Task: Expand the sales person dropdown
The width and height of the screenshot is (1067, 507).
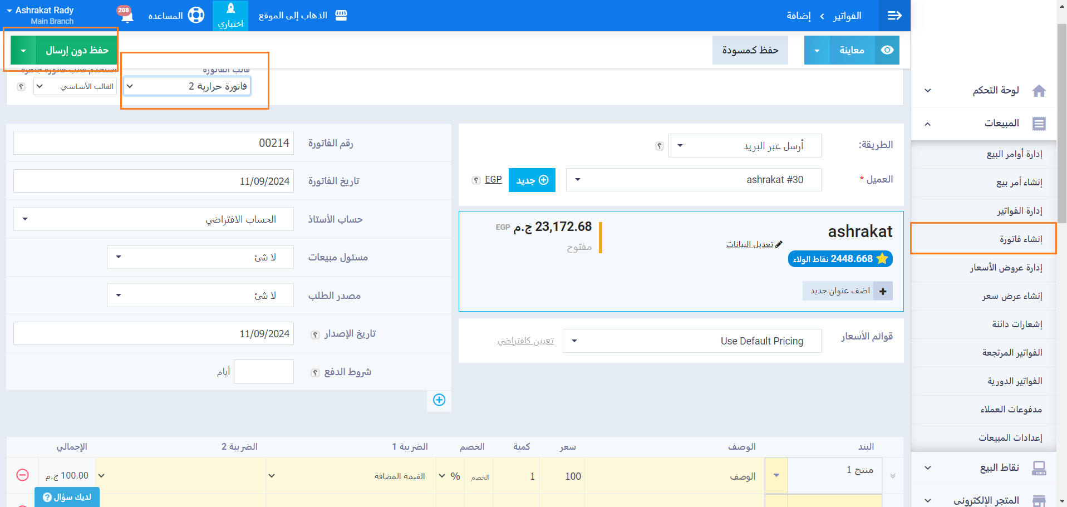Action: [200, 257]
